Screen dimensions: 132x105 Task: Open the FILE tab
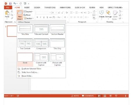tap(8, 8)
